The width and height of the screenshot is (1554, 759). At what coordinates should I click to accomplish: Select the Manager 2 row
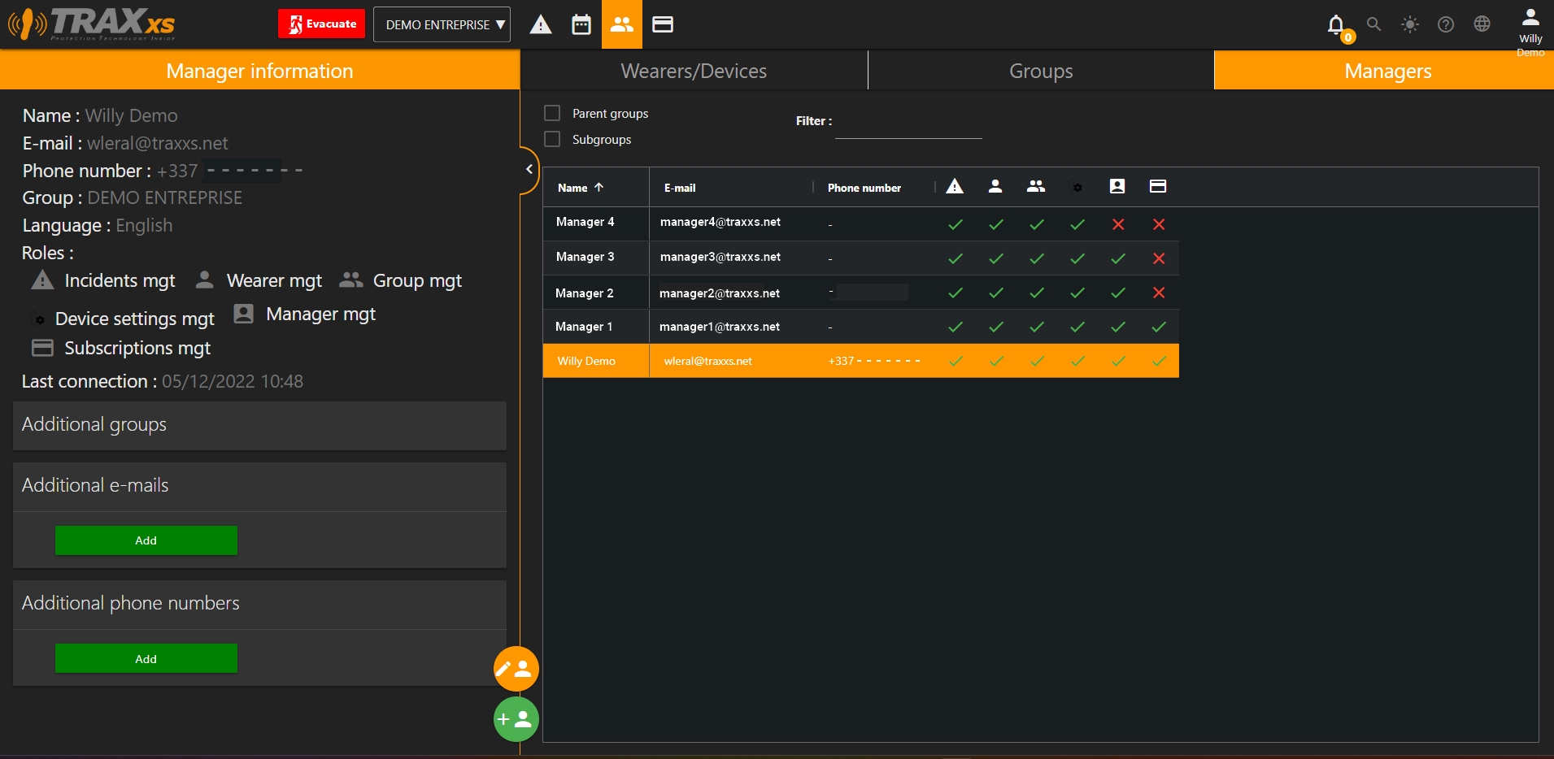[861, 293]
